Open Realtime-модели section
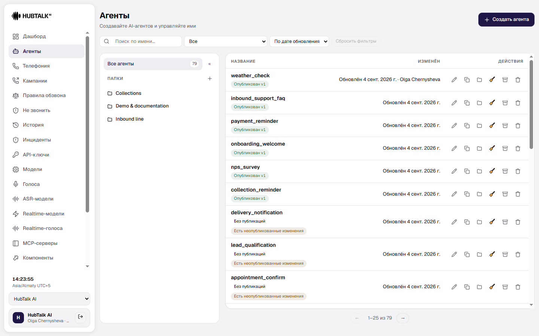This screenshot has width=539, height=336. point(46,214)
